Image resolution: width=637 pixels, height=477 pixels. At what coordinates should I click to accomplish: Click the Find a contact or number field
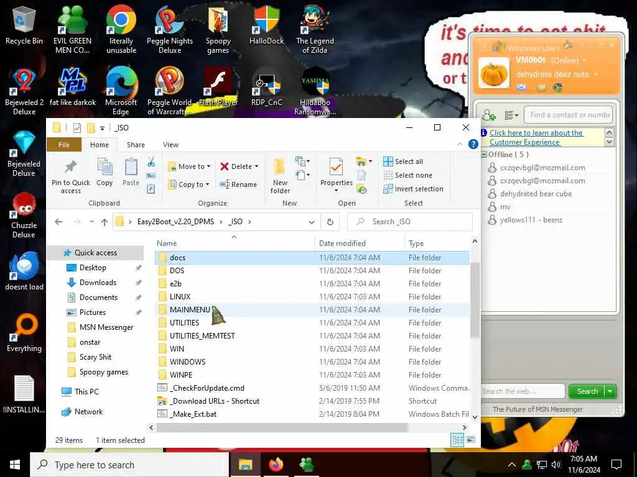pyautogui.click(x=568, y=115)
